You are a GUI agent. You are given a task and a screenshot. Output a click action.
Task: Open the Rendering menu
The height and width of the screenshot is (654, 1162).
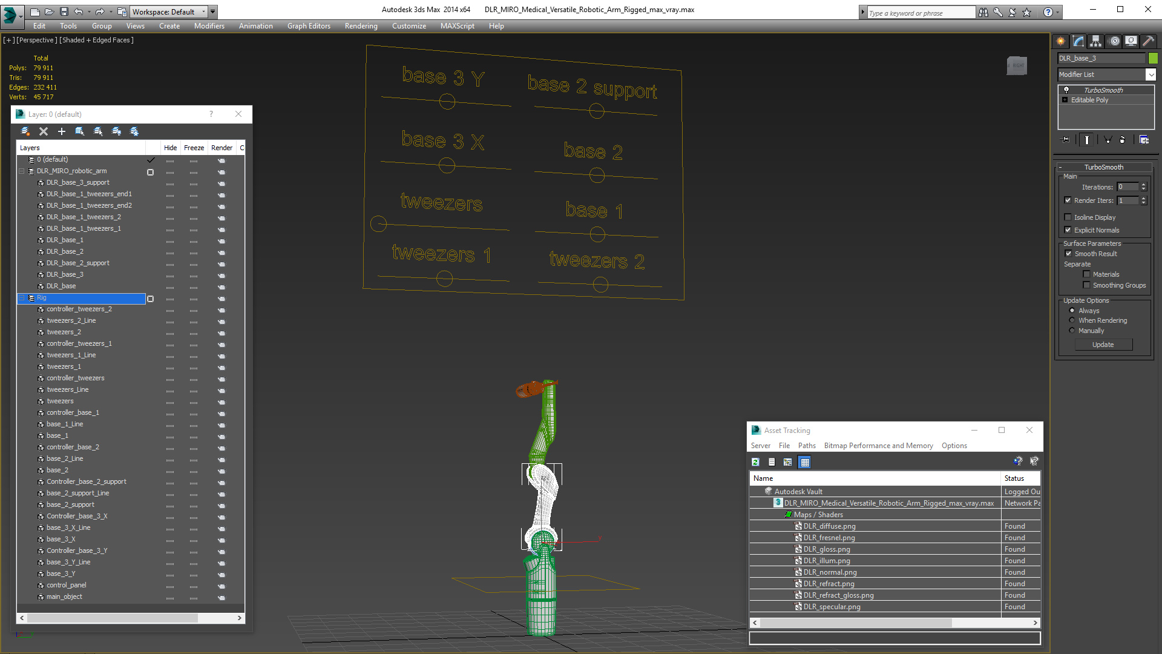click(x=361, y=26)
